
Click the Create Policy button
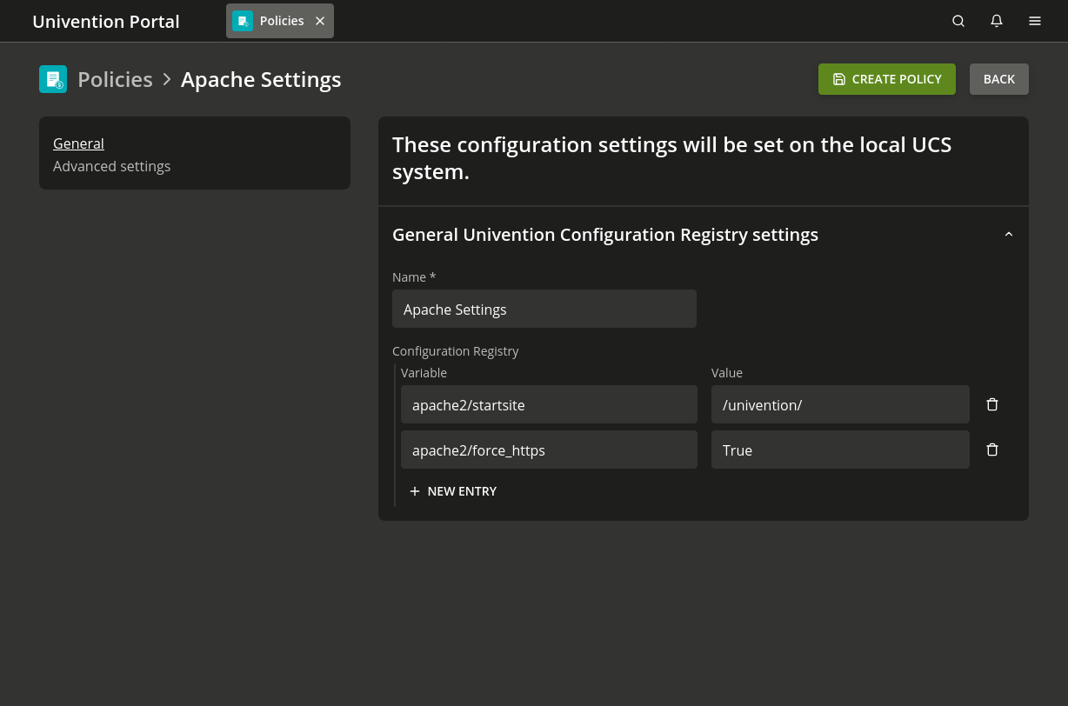[x=887, y=79]
